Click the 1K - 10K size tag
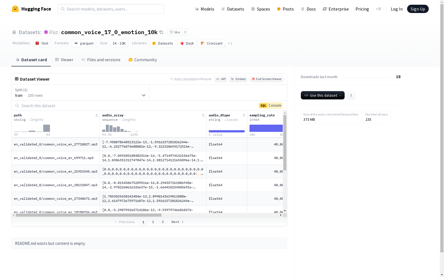Screen dimensions: 444x277 pyautogui.click(x=119, y=43)
